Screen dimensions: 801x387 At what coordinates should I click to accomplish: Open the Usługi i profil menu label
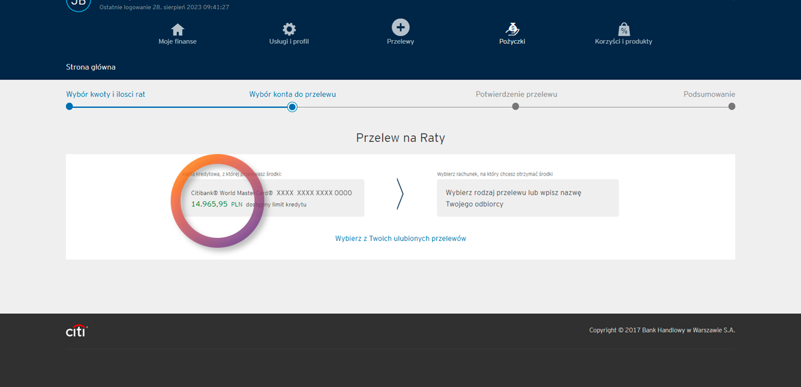point(289,42)
